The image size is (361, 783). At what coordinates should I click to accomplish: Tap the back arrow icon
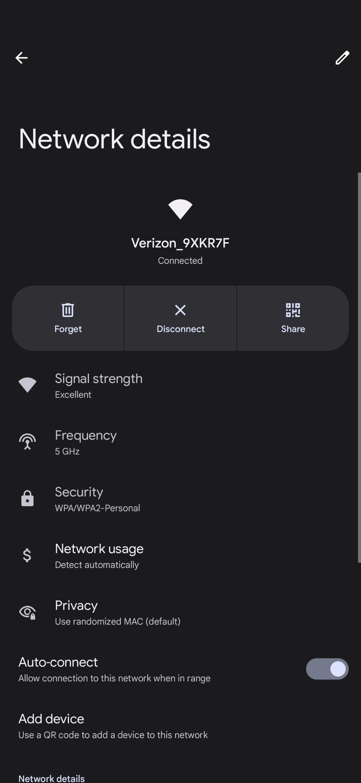[22, 58]
